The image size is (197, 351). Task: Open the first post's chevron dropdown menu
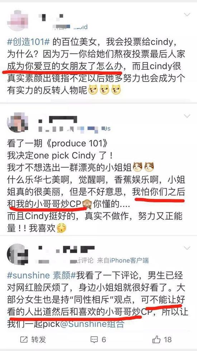[187, 15]
